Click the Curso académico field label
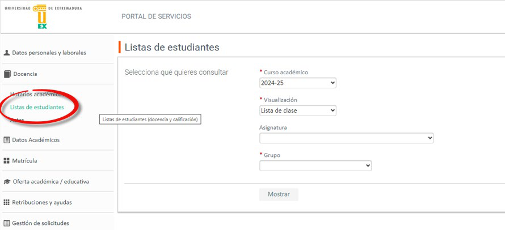 click(x=286, y=73)
